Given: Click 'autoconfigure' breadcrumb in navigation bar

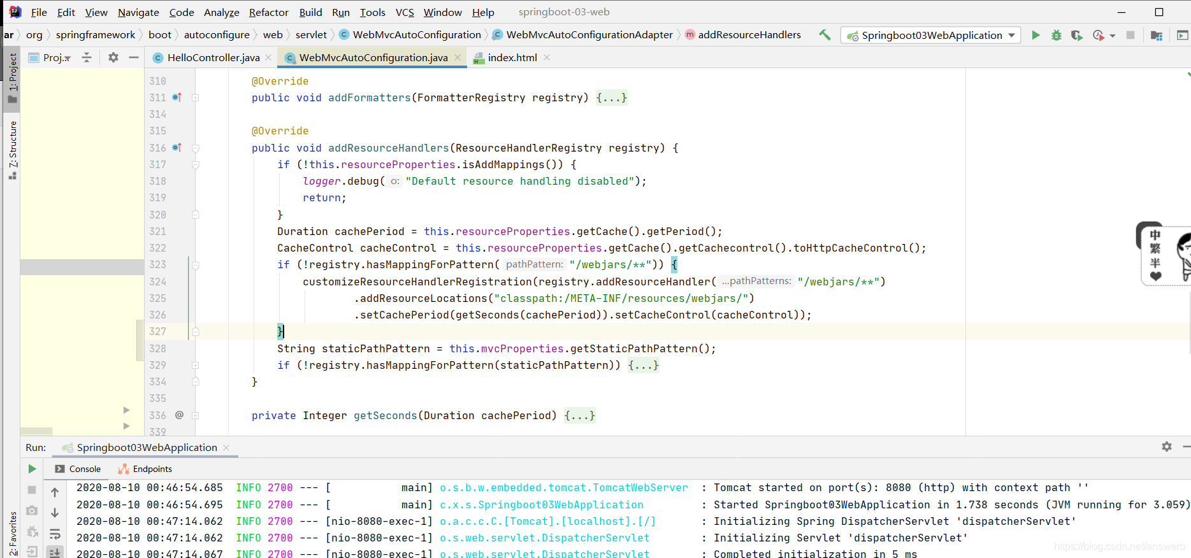Looking at the screenshot, I should [x=217, y=35].
